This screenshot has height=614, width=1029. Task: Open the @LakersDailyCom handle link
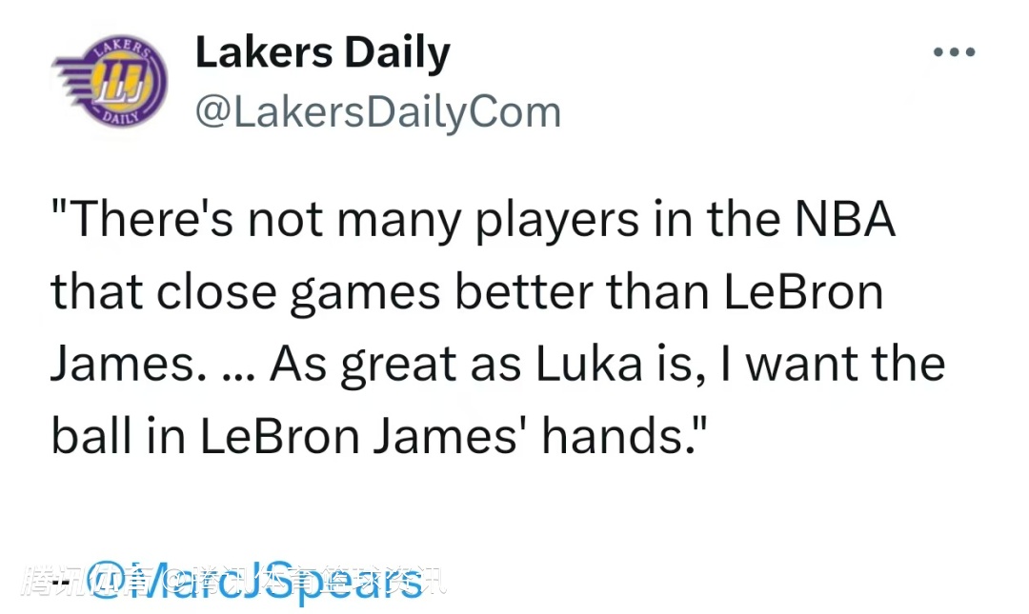point(377,112)
